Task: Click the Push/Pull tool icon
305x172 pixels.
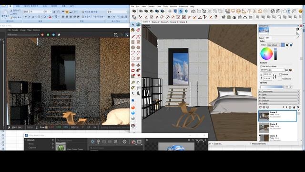Action: [138, 65]
